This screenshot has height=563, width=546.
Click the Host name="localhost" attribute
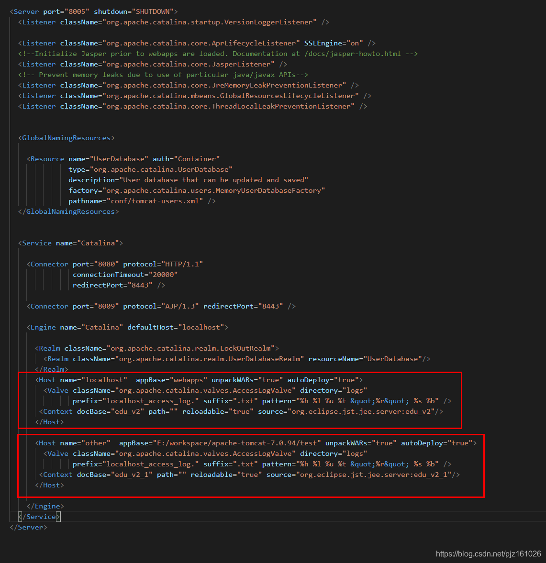pos(94,380)
